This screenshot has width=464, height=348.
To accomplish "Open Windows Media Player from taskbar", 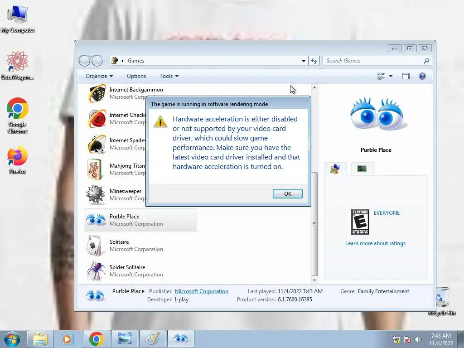I will pyautogui.click(x=68, y=339).
